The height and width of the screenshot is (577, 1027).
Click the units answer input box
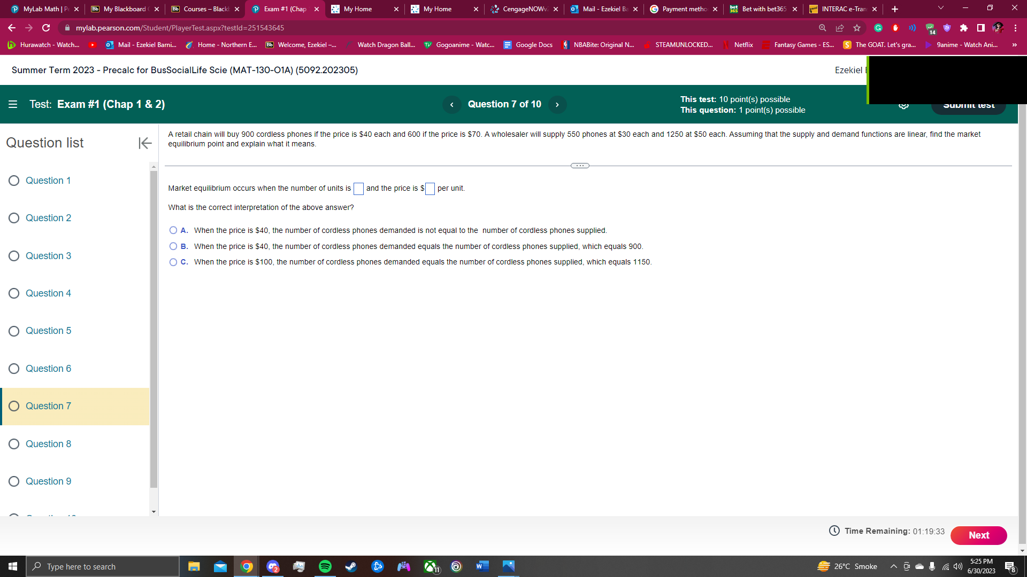pos(358,189)
